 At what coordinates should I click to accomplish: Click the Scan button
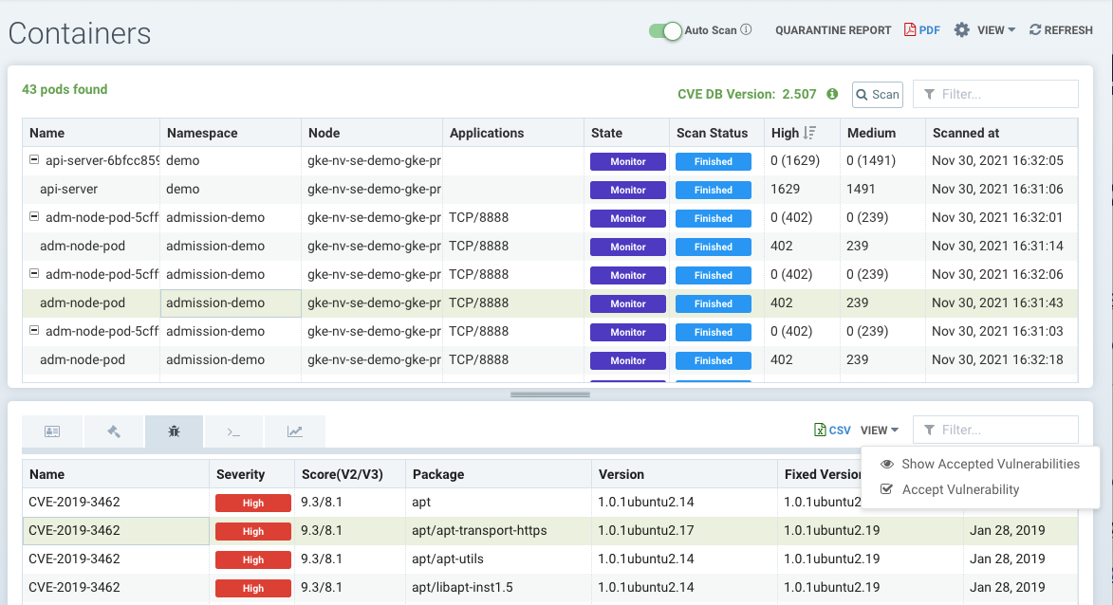coord(877,94)
